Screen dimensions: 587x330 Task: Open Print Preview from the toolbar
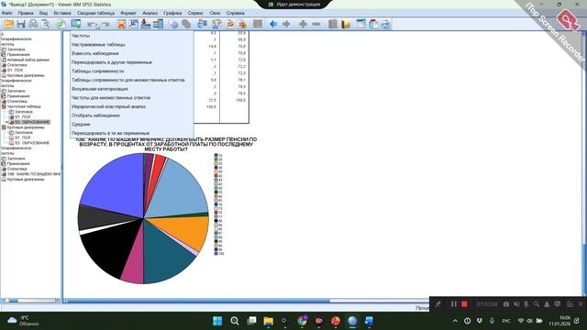click(45, 25)
